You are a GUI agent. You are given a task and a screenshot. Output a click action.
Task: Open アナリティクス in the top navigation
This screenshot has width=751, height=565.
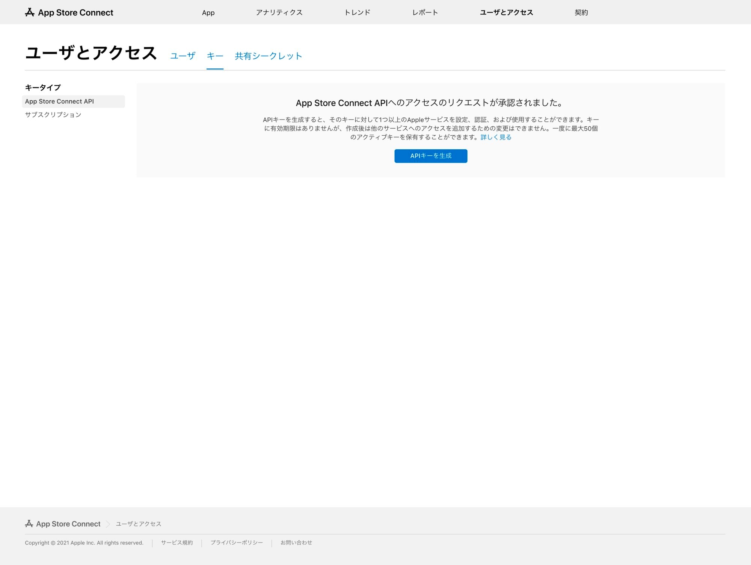tap(279, 12)
